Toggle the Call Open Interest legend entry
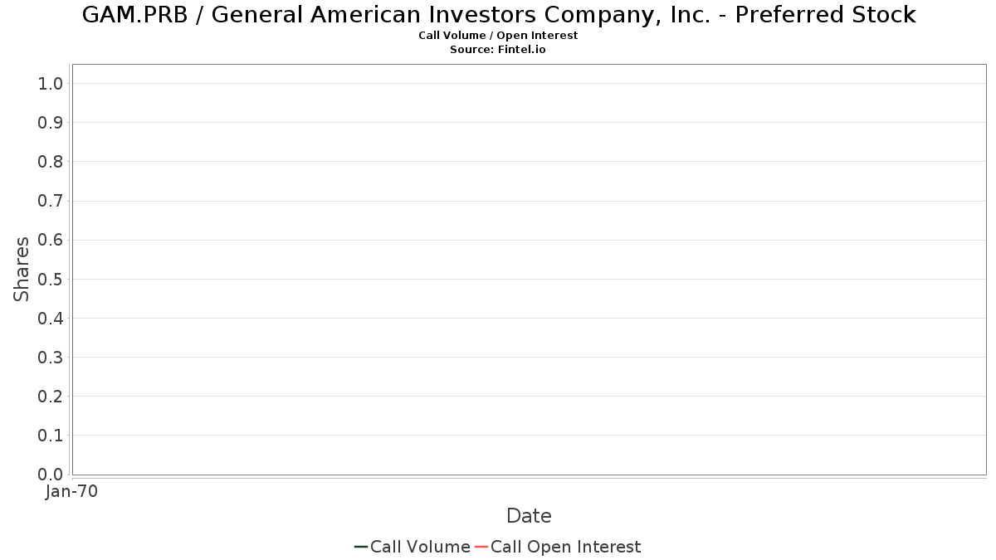Viewport: 996px width, 560px height. pos(558,547)
